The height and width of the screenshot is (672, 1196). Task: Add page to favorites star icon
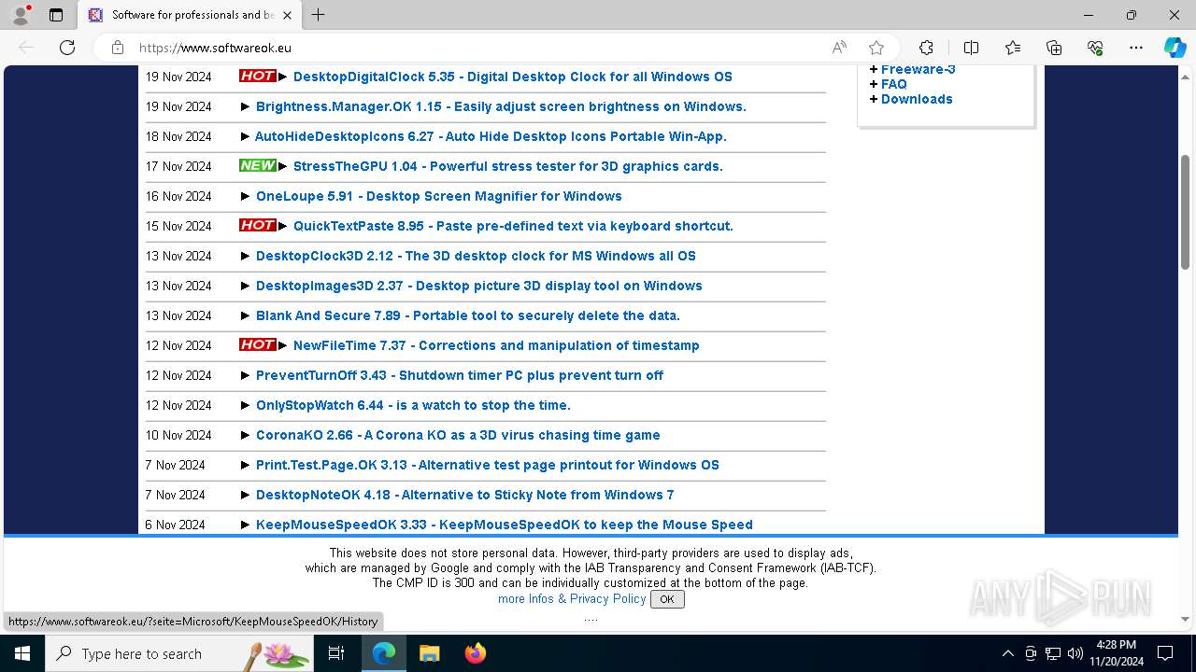click(x=876, y=48)
